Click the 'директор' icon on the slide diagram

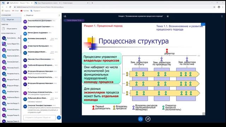(x=167, y=50)
